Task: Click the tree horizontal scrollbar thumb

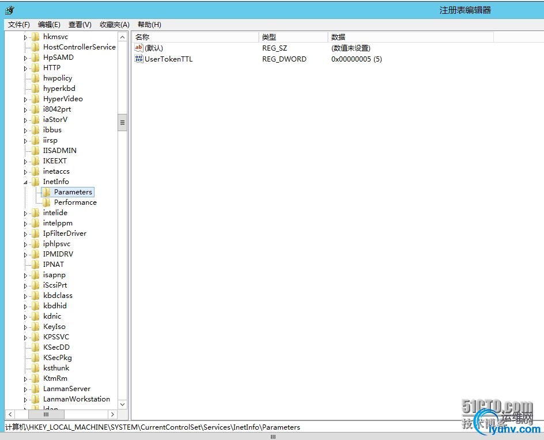Action: [x=46, y=414]
